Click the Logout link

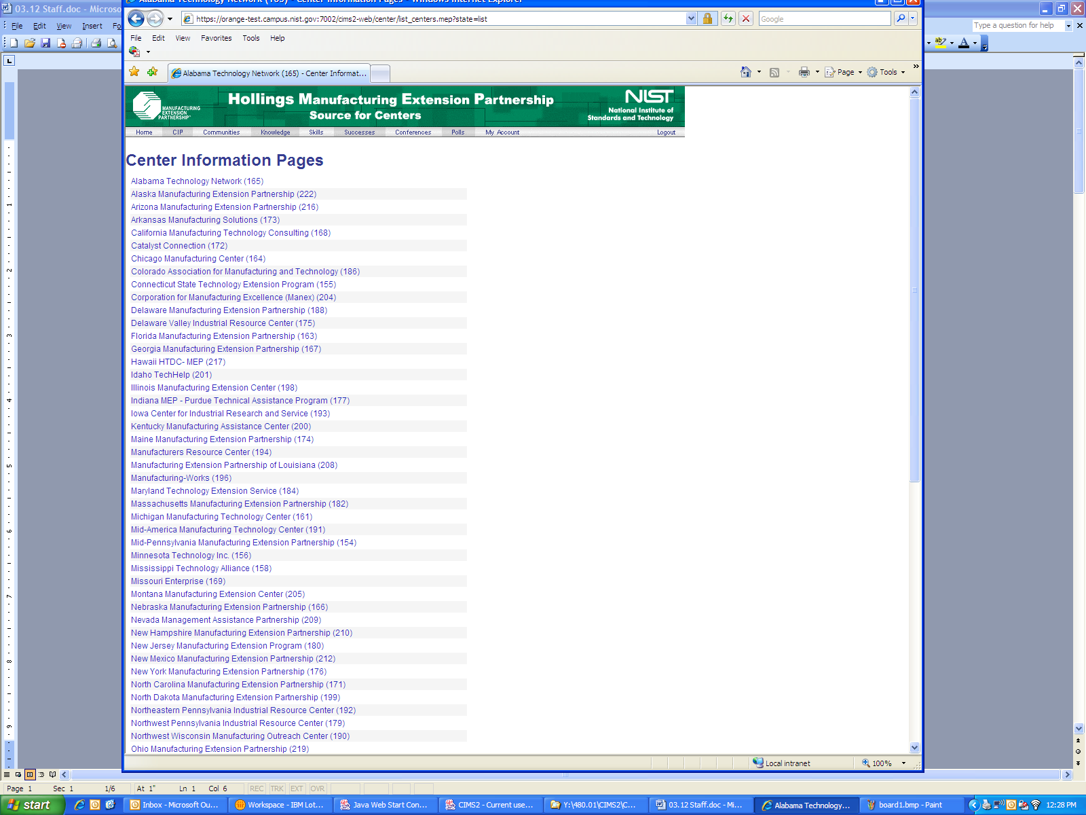coord(666,132)
